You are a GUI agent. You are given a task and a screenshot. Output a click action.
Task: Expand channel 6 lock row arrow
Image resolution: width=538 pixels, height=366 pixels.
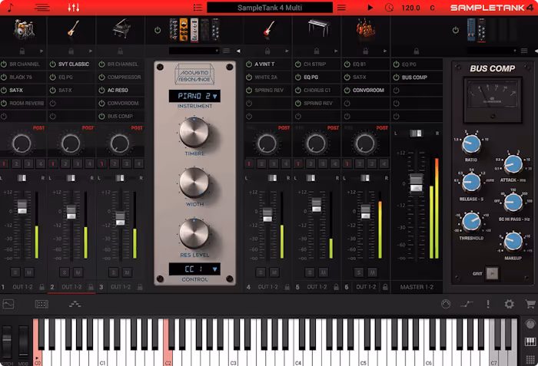tap(385, 51)
